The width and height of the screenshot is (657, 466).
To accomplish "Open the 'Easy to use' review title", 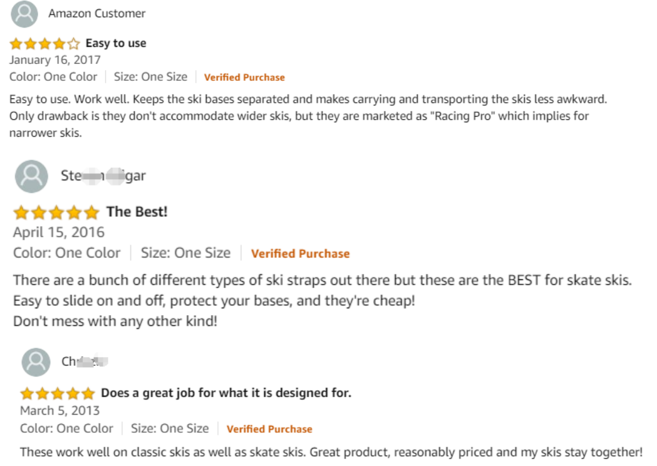I will pyautogui.click(x=116, y=43).
